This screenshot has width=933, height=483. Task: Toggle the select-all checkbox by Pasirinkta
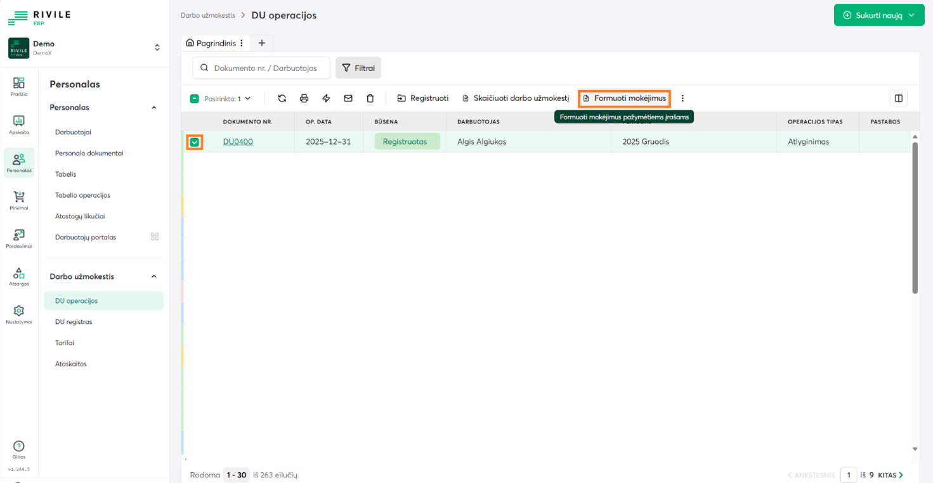[195, 99]
